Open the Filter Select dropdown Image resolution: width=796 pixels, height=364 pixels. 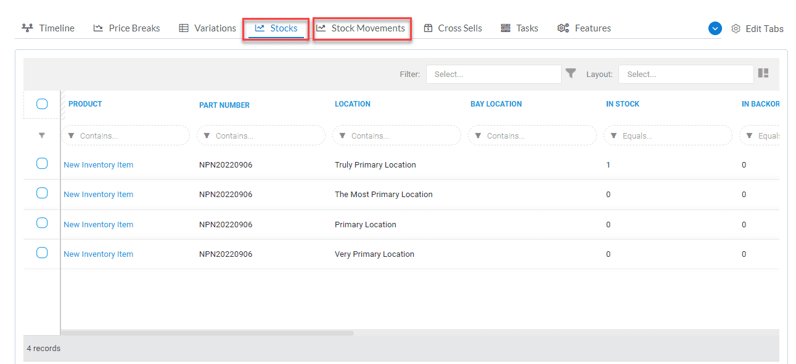coord(493,74)
